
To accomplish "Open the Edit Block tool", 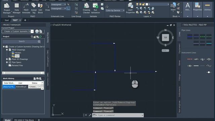I will [x=40, y=8].
